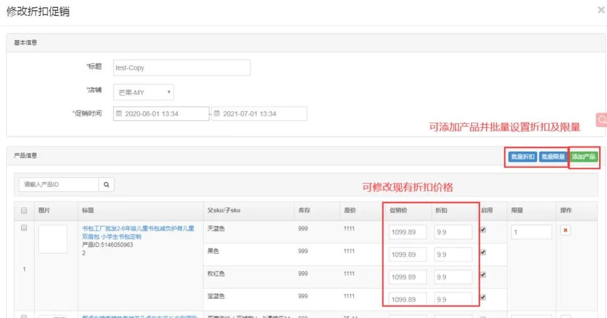Viewport: 607px width, 318px height.
Task: Open calendar for start date 2020-08-01
Action: pos(119,114)
